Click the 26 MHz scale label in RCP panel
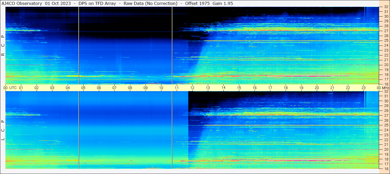 (386, 36)
